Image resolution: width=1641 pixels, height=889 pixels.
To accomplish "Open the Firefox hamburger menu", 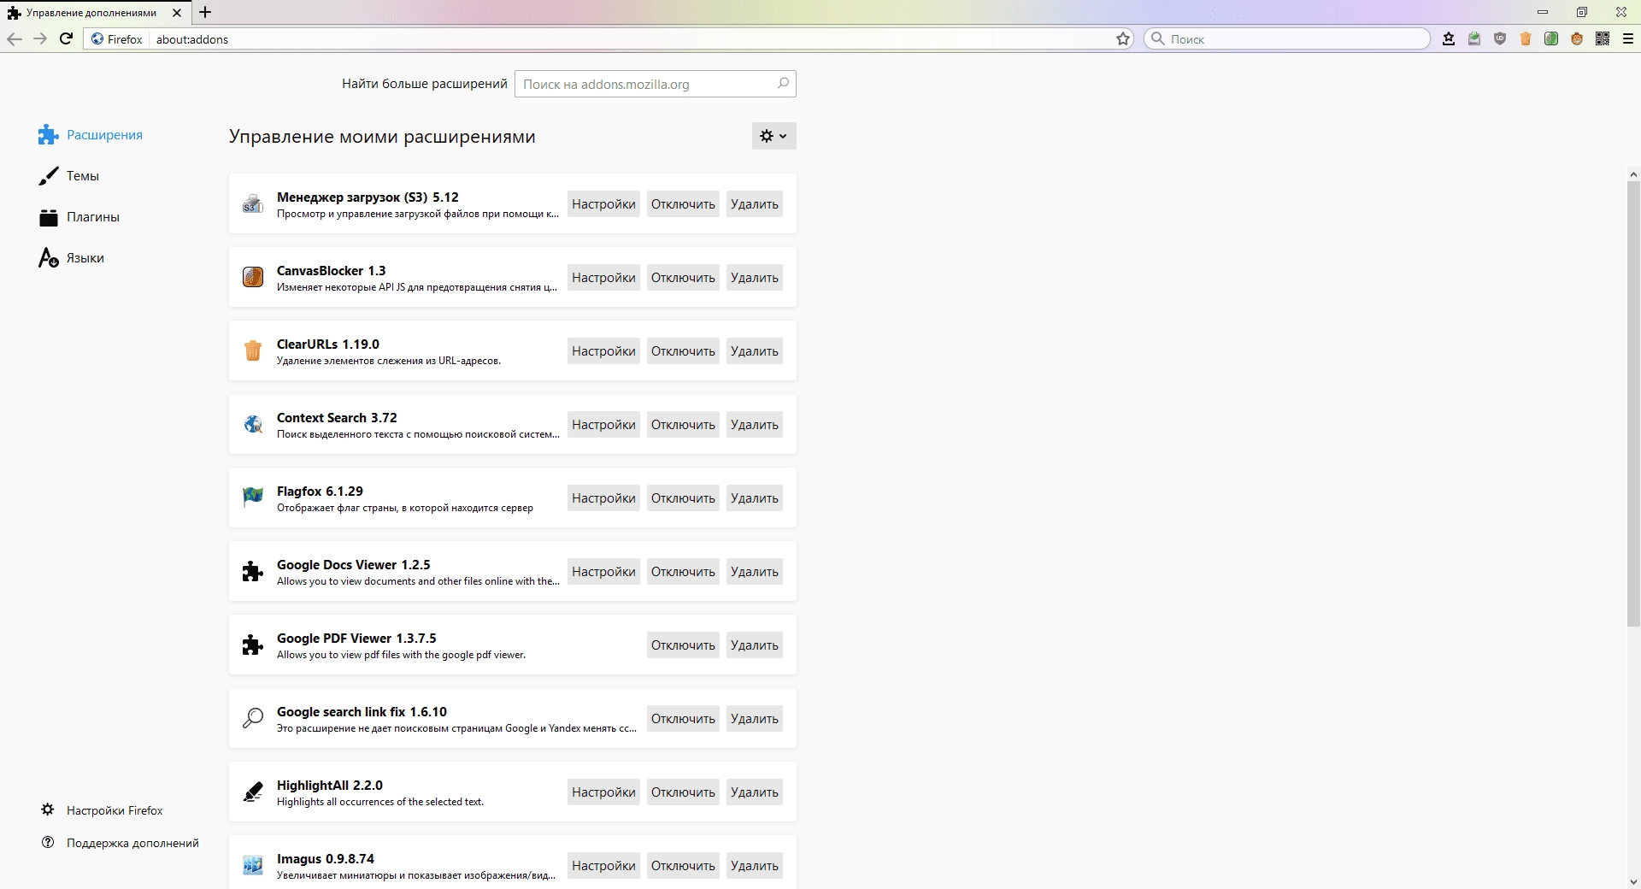I will click(x=1628, y=38).
